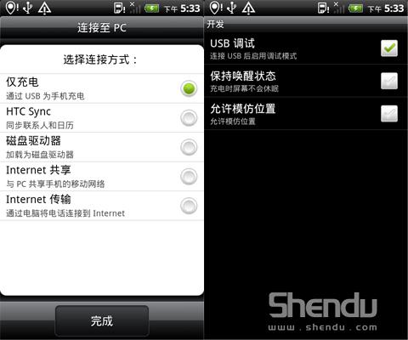
Task: Enable the 保持唤醒状态 checkbox
Action: point(389,81)
